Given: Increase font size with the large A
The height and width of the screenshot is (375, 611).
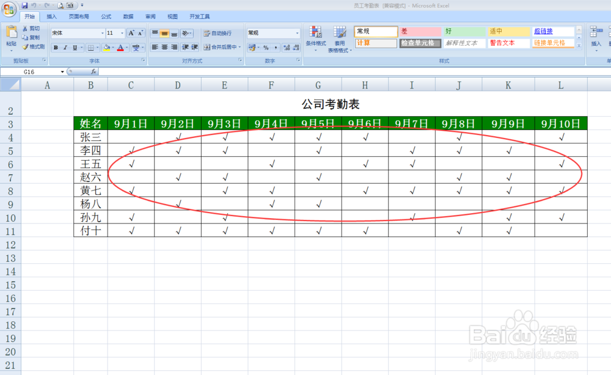Looking at the screenshot, I should pyautogui.click(x=131, y=33).
